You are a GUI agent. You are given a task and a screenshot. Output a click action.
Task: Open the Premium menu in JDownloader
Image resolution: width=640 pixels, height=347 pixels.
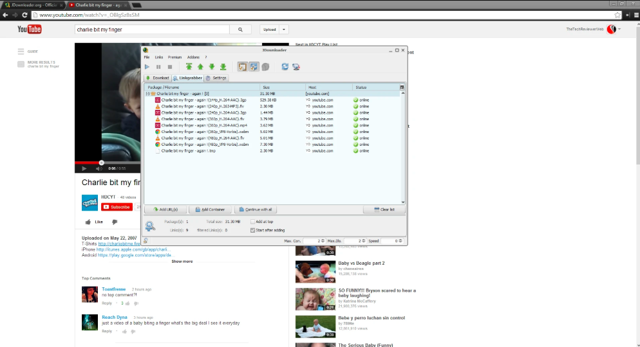pyautogui.click(x=174, y=57)
